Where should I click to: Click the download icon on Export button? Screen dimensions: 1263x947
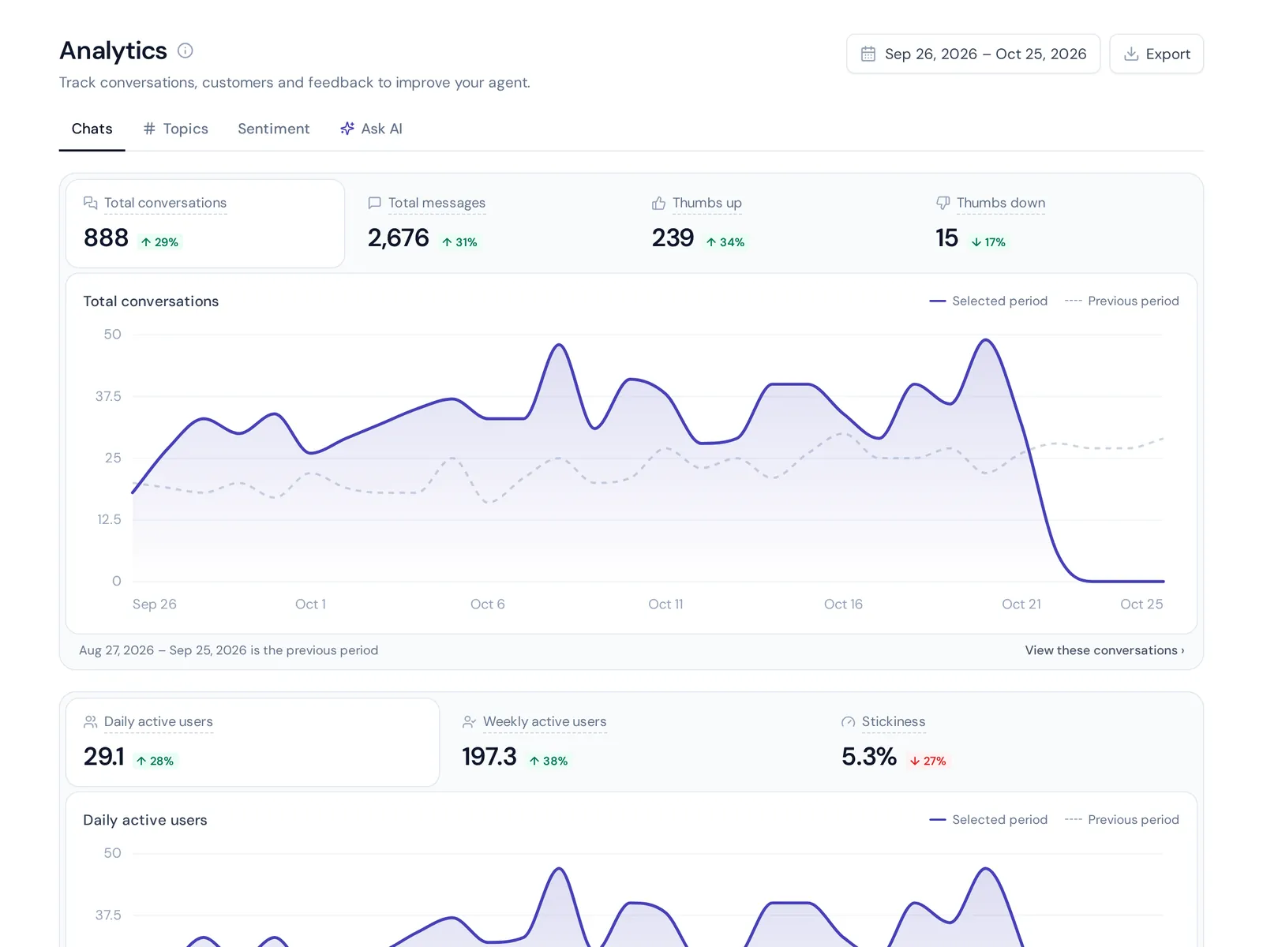point(1131,54)
